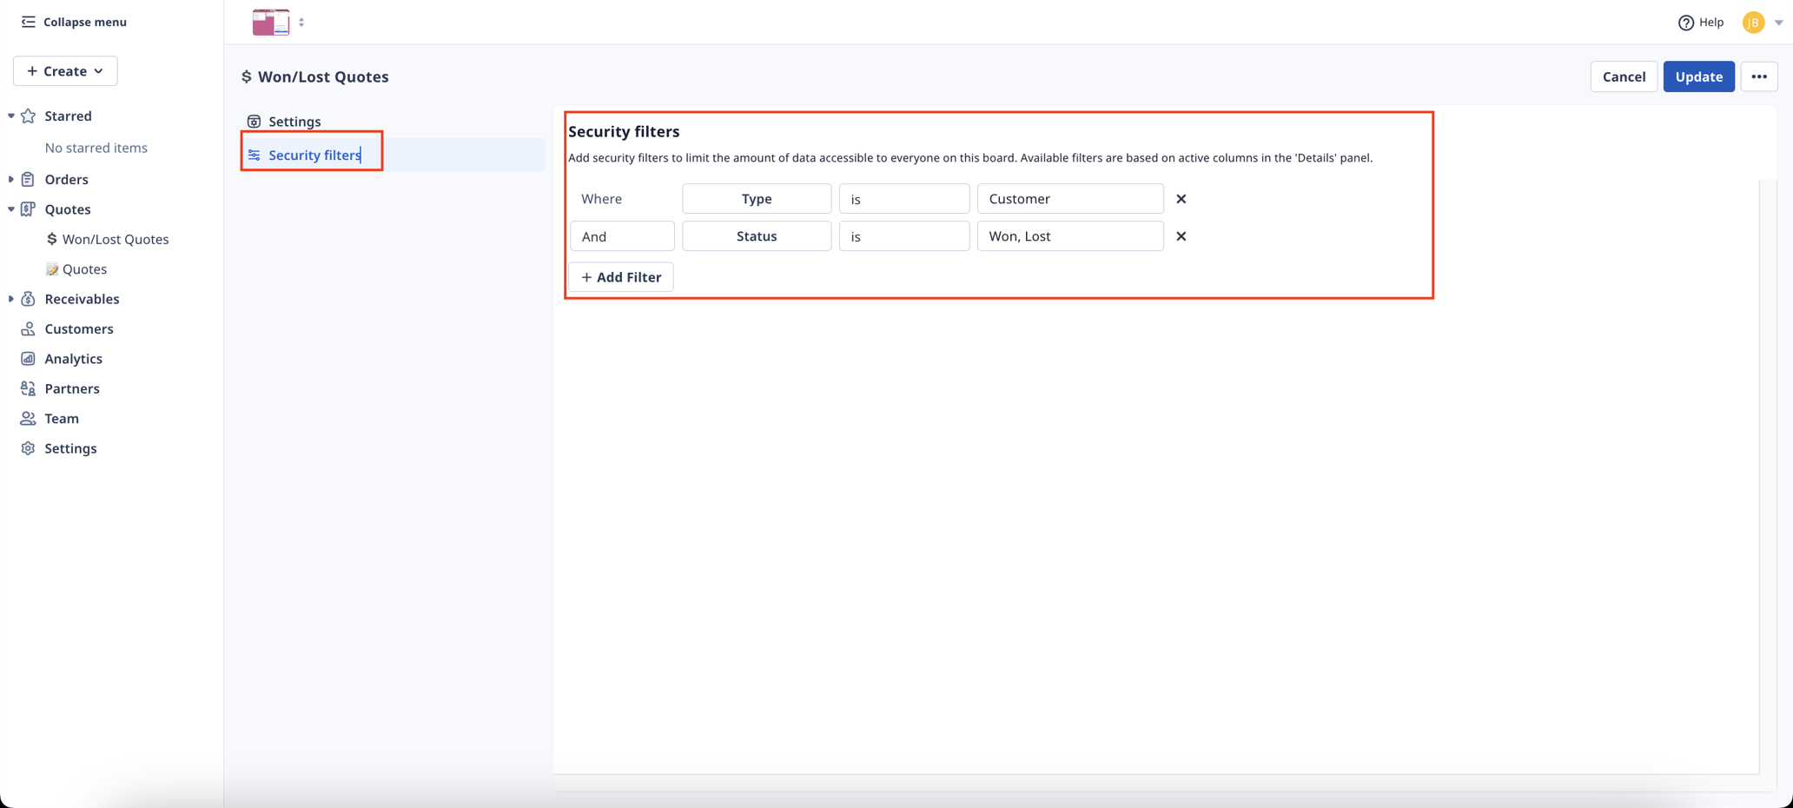1793x808 pixels.
Task: Open the Team section icon
Action: coord(29,418)
